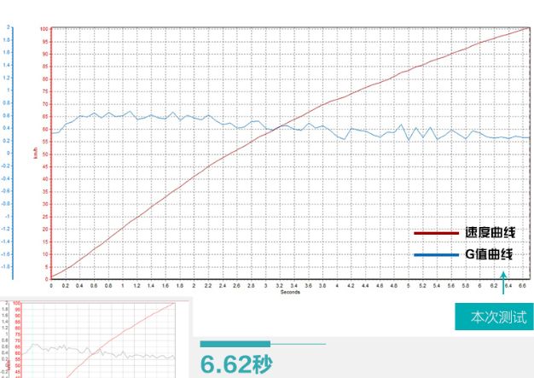This screenshot has width=534, height=378.
Task: Click the 1.2 tick on time axis
Action: coord(136,286)
